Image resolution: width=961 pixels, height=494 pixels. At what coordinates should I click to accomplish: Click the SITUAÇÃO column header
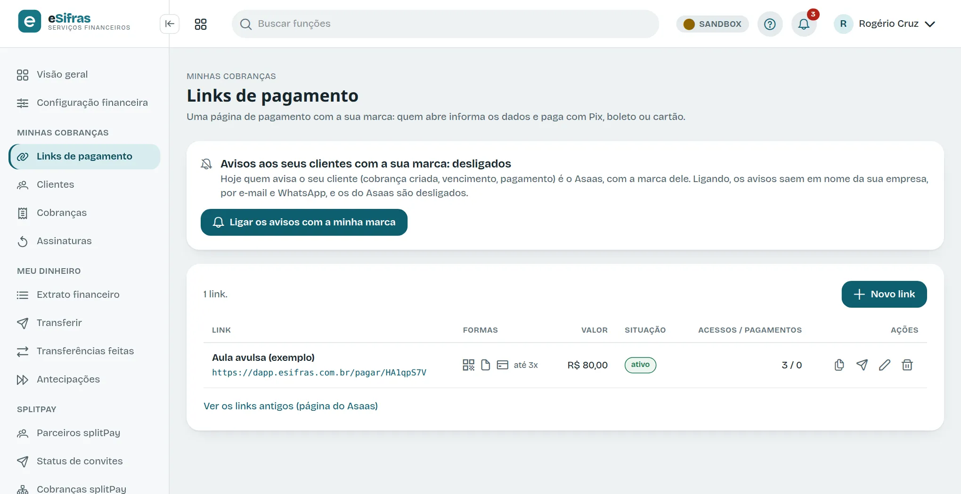[x=645, y=330]
